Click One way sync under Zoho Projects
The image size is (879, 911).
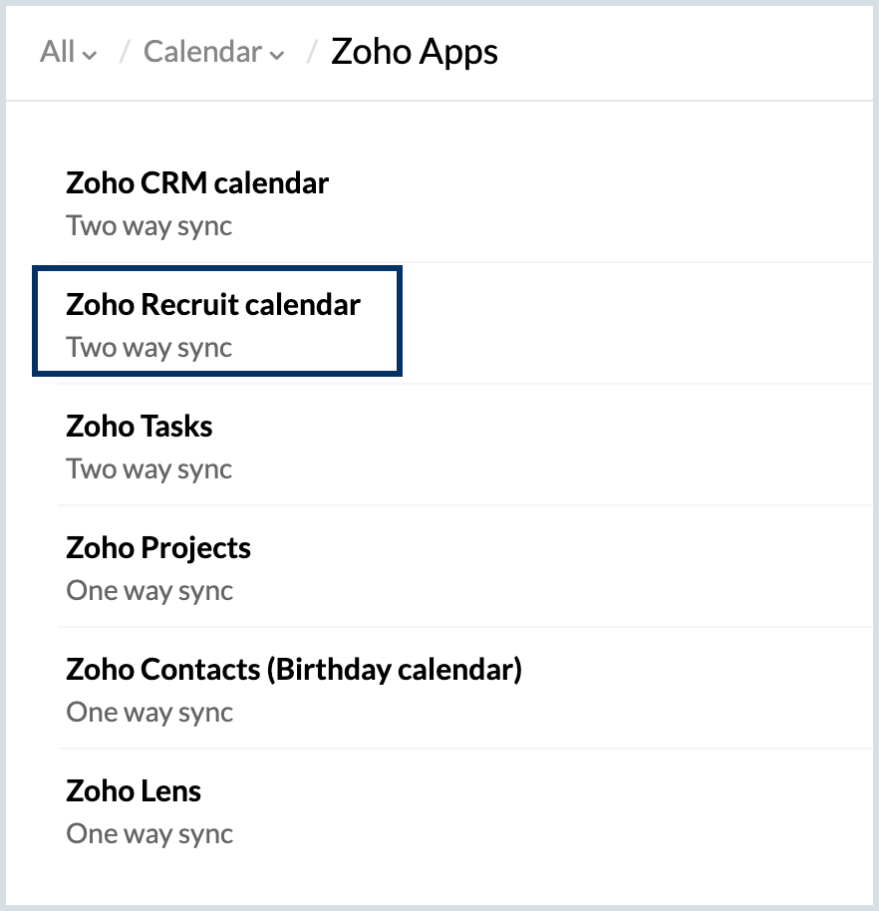[149, 591]
